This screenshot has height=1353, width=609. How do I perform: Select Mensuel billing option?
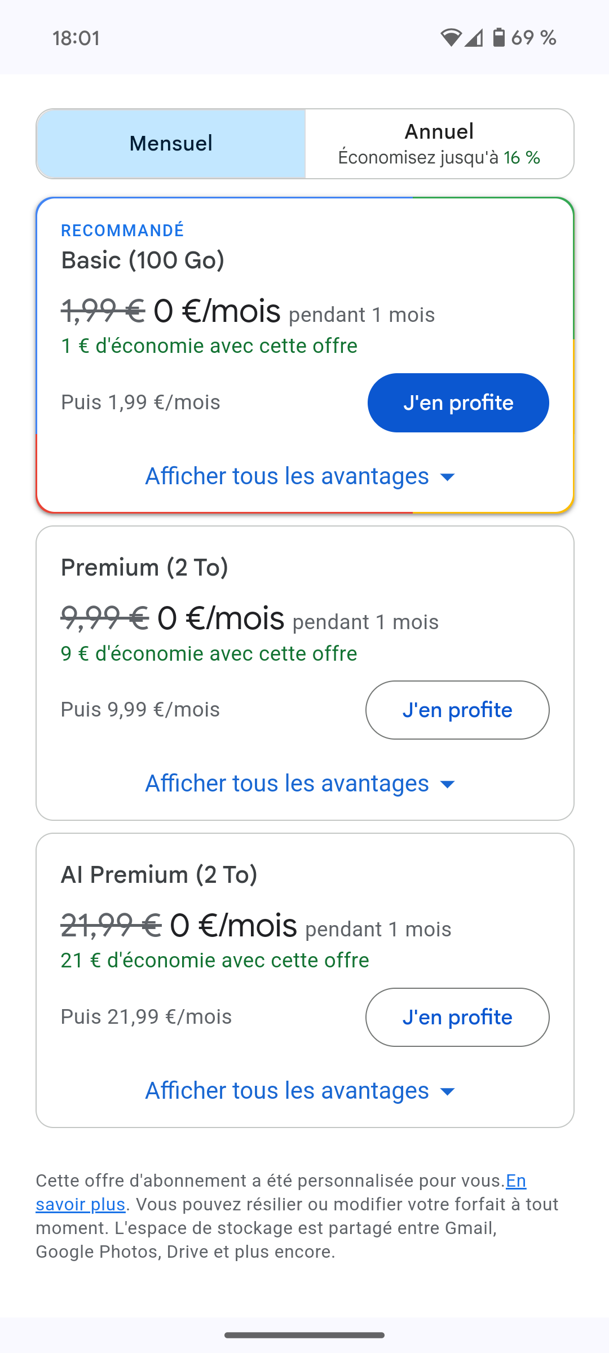click(171, 144)
